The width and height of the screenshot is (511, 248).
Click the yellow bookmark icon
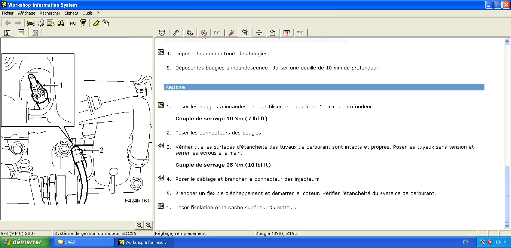pos(96,23)
